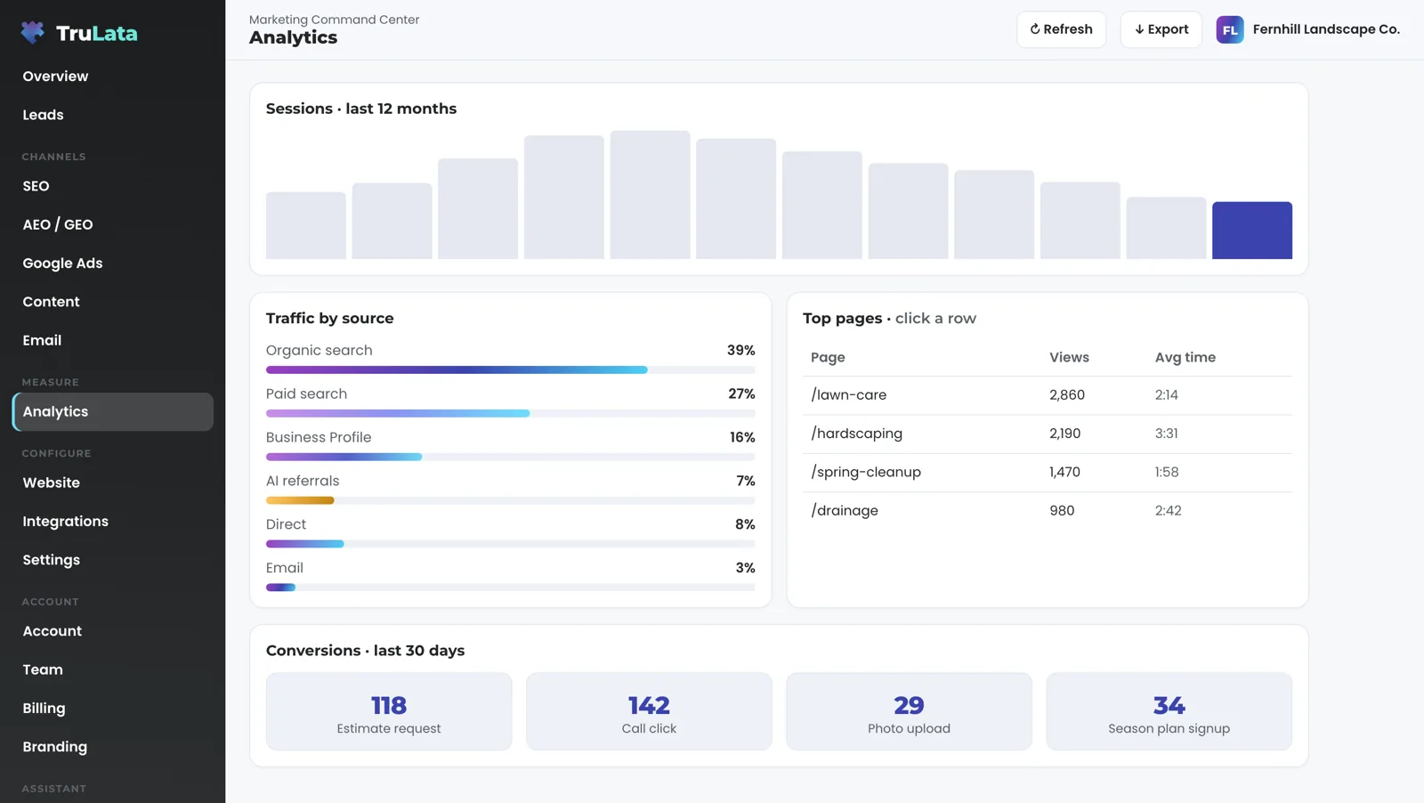Viewport: 1424px width, 803px height.
Task: Select the /hardscaping page row
Action: pos(1048,434)
